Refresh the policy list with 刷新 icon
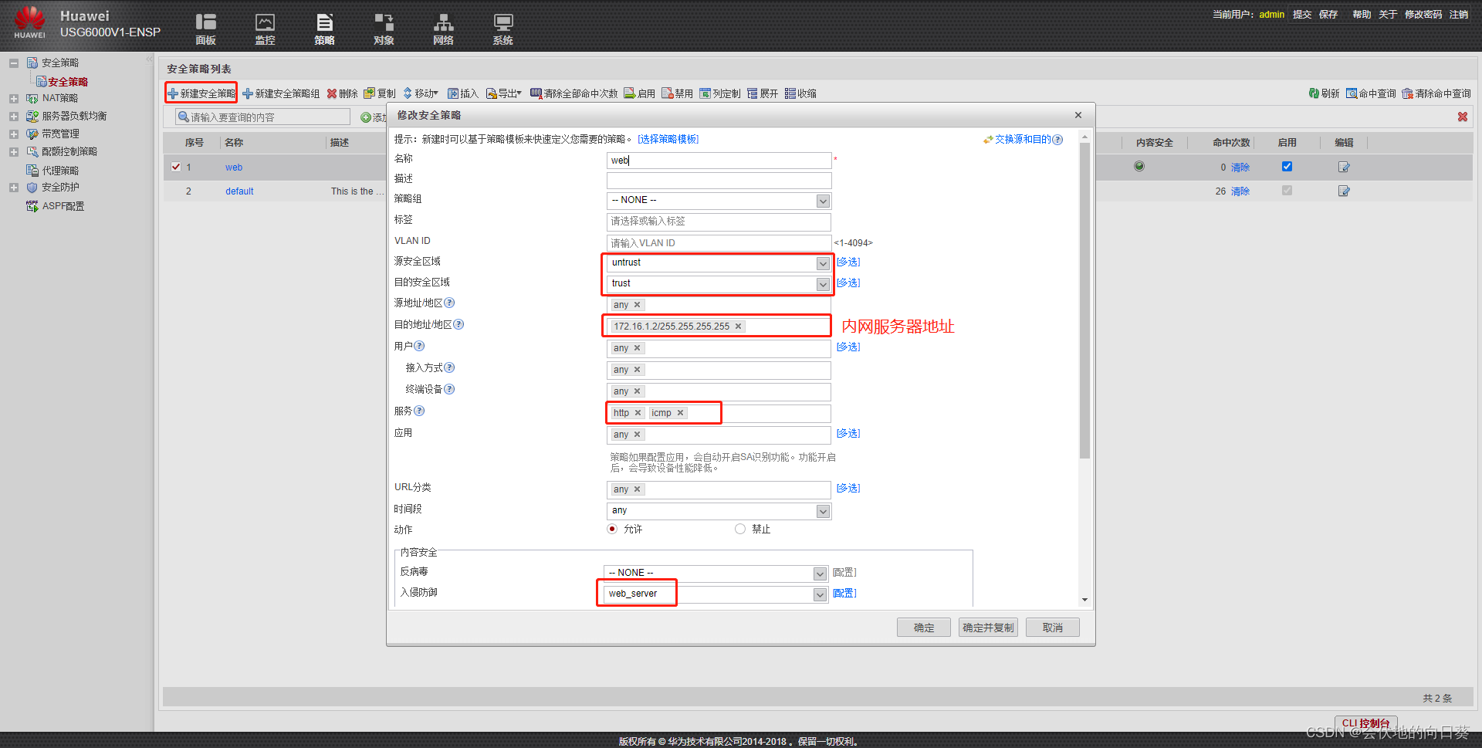Viewport: 1482px width, 748px height. click(1323, 93)
